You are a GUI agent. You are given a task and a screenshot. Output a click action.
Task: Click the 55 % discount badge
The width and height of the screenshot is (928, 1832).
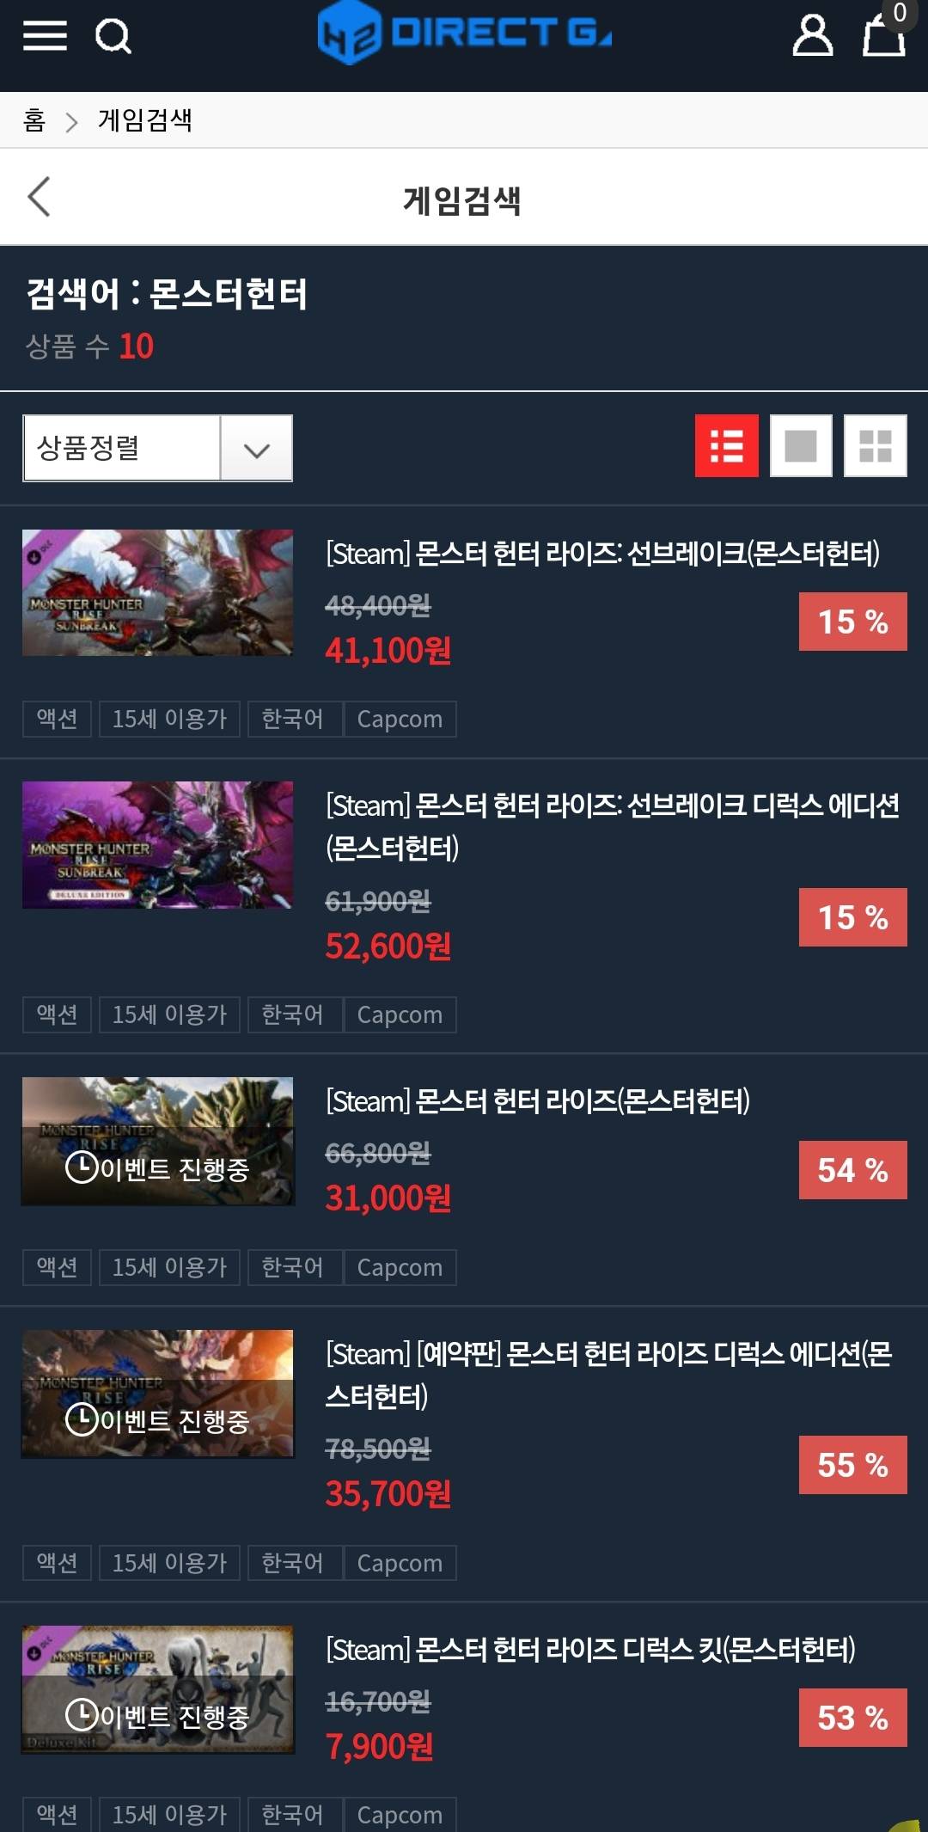(x=853, y=1465)
